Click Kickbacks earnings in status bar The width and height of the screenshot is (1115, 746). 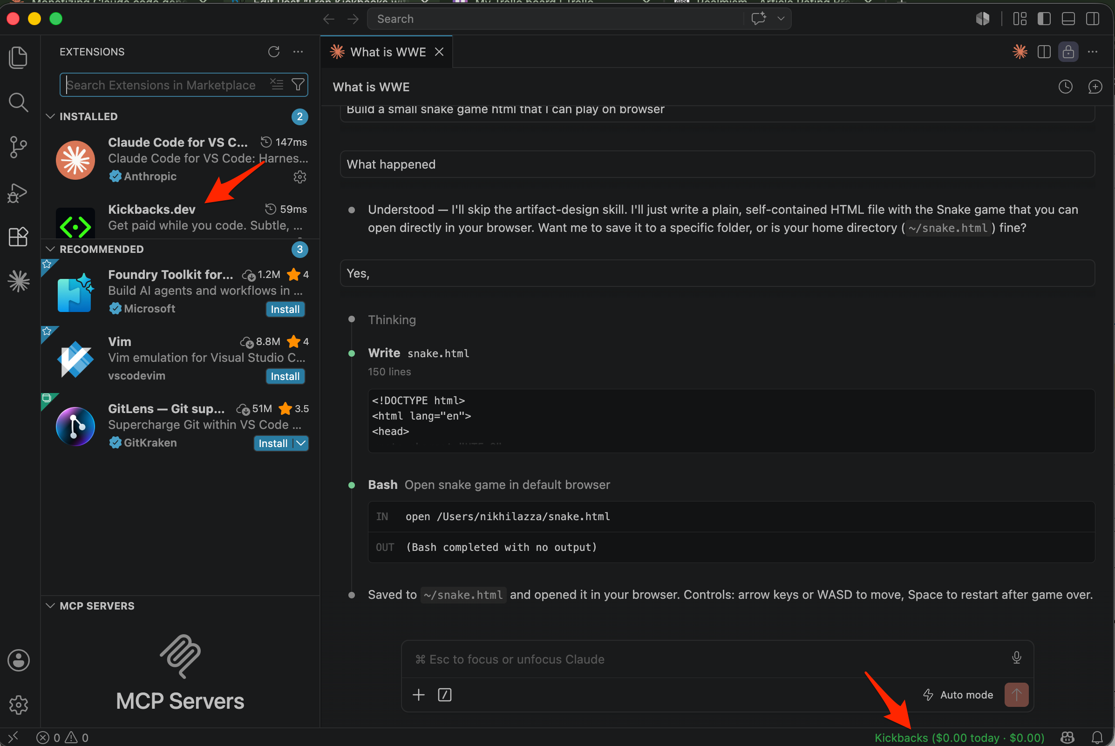959,738
